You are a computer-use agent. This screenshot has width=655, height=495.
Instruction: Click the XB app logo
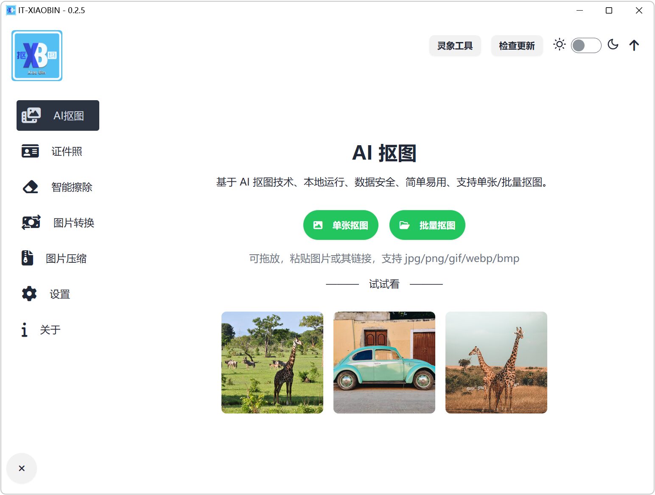click(37, 56)
